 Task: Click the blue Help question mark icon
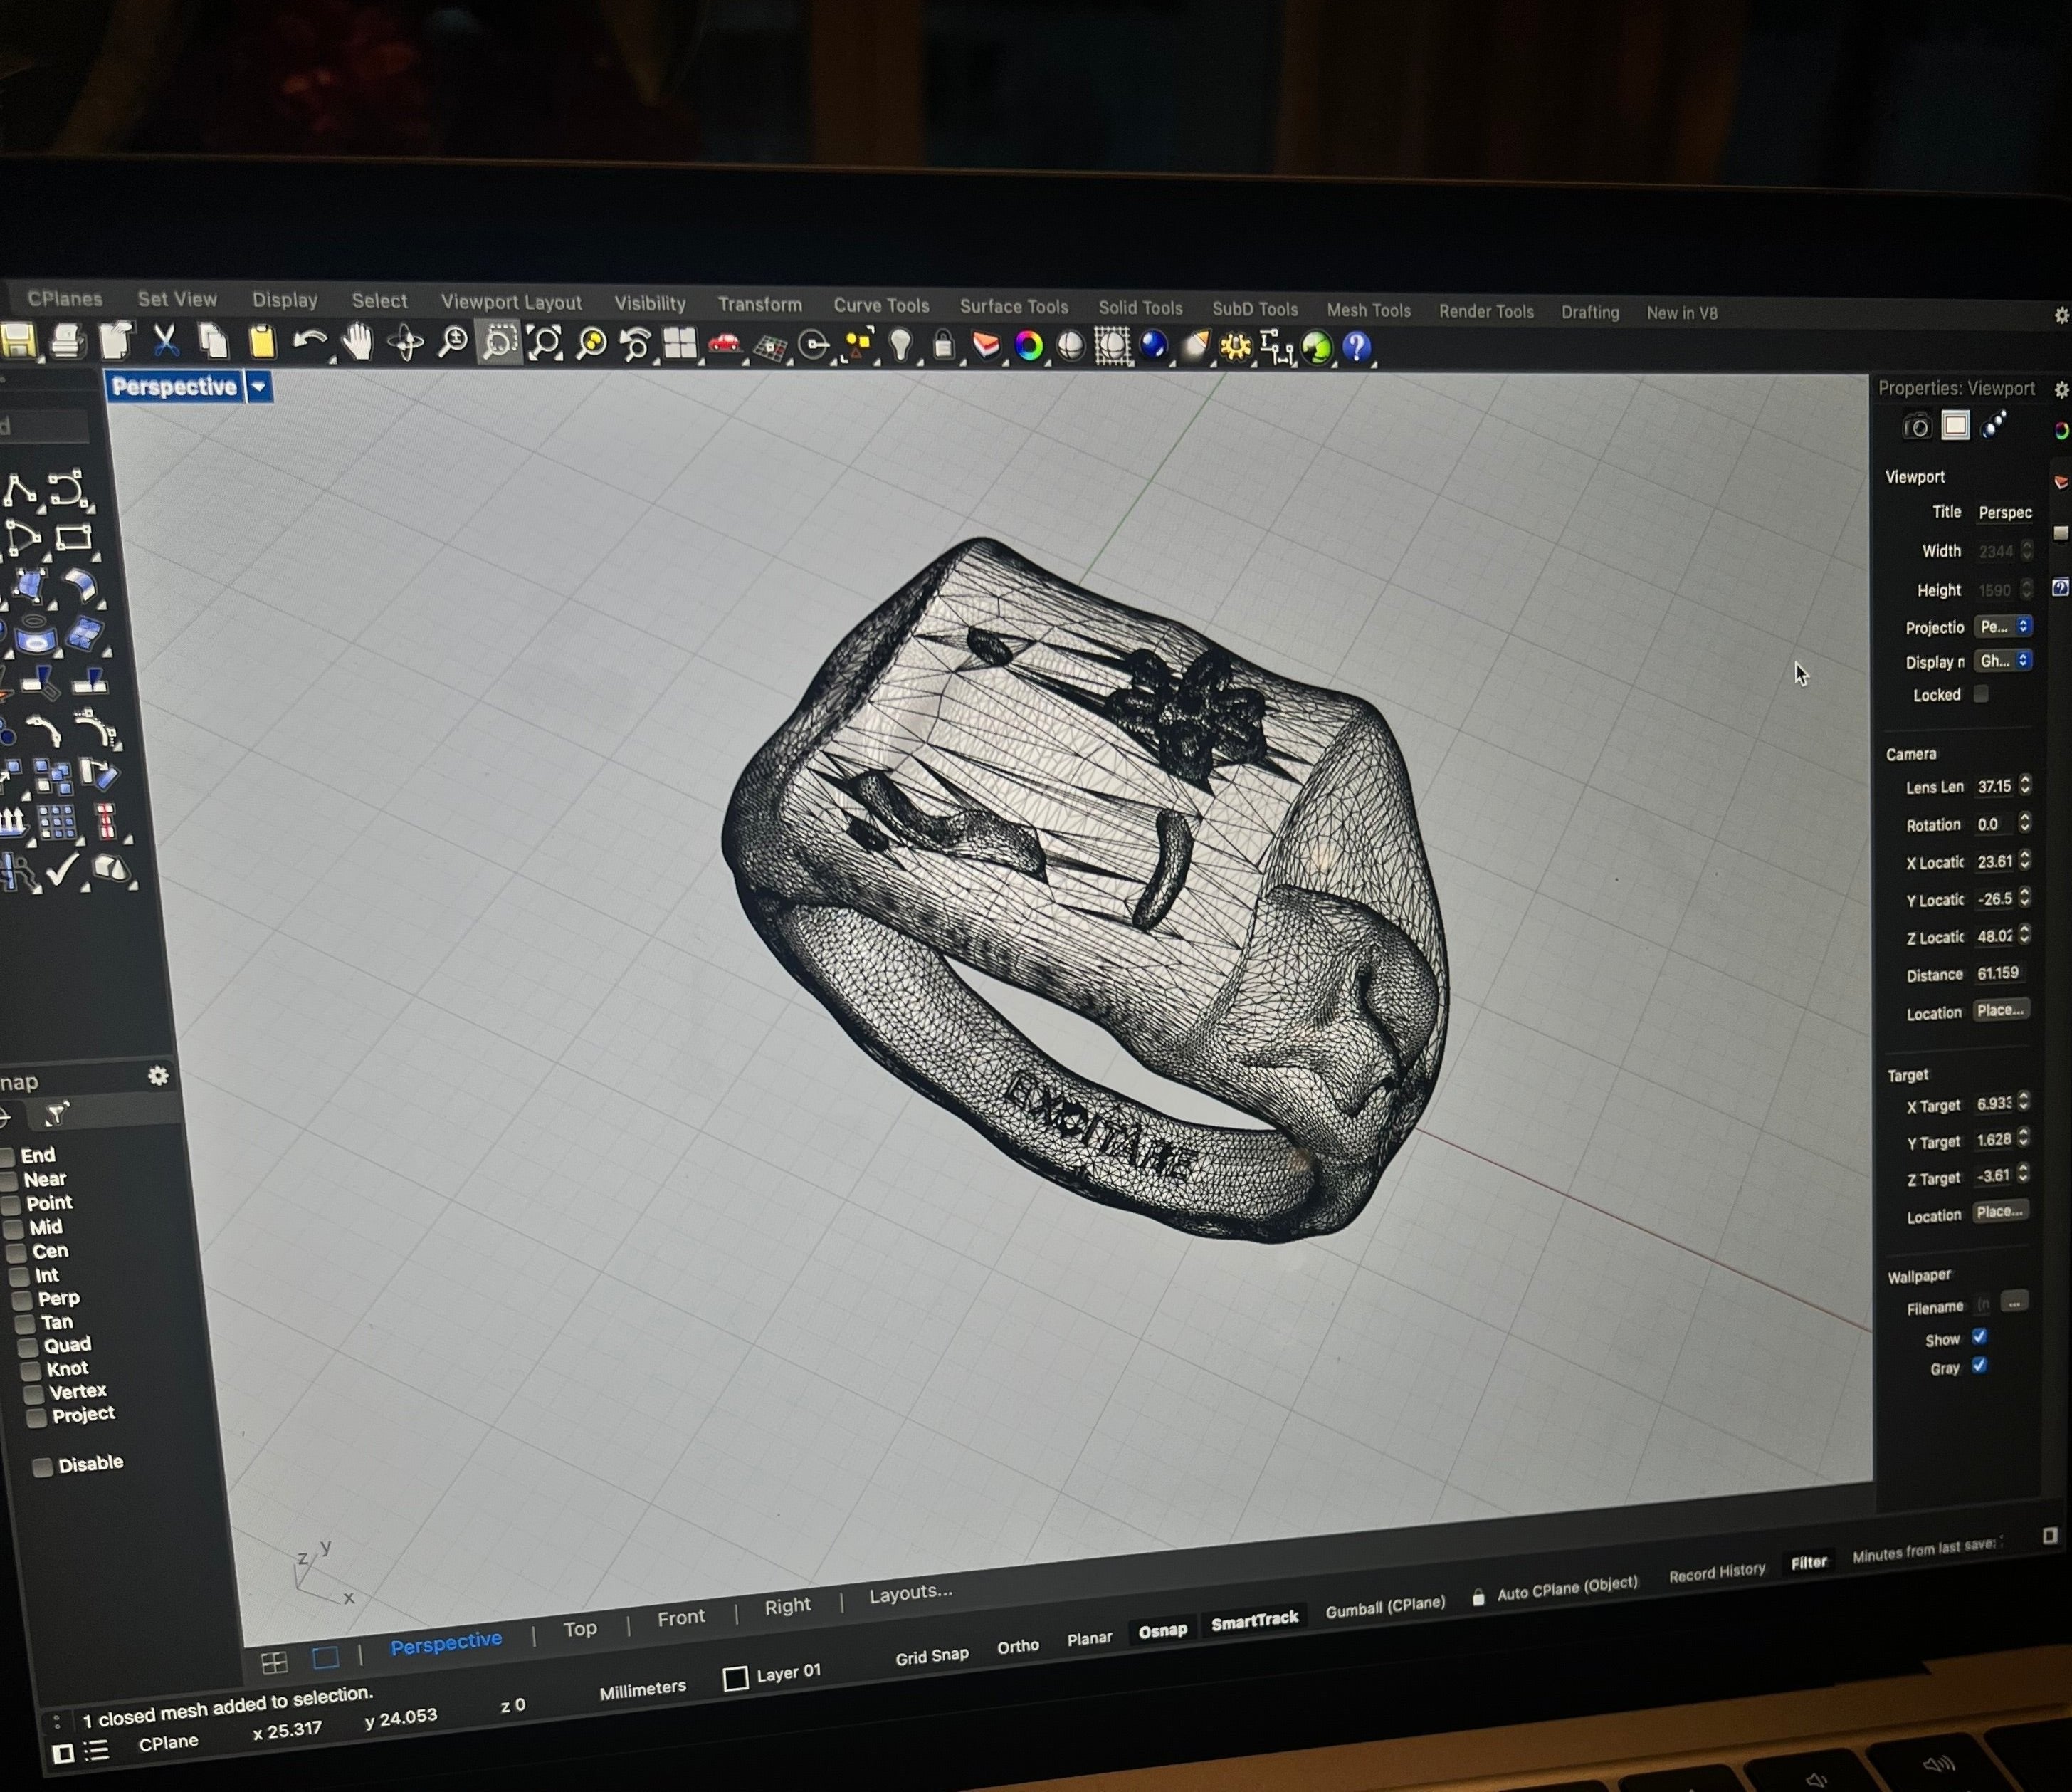[1357, 348]
